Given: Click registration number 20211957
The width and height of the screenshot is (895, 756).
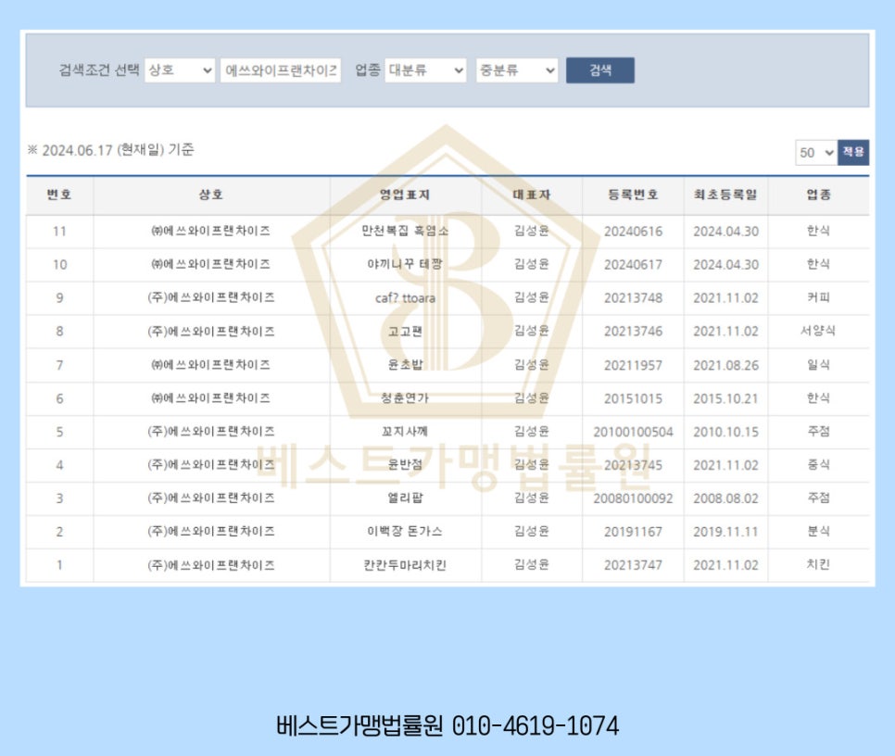Looking at the screenshot, I should (x=633, y=365).
